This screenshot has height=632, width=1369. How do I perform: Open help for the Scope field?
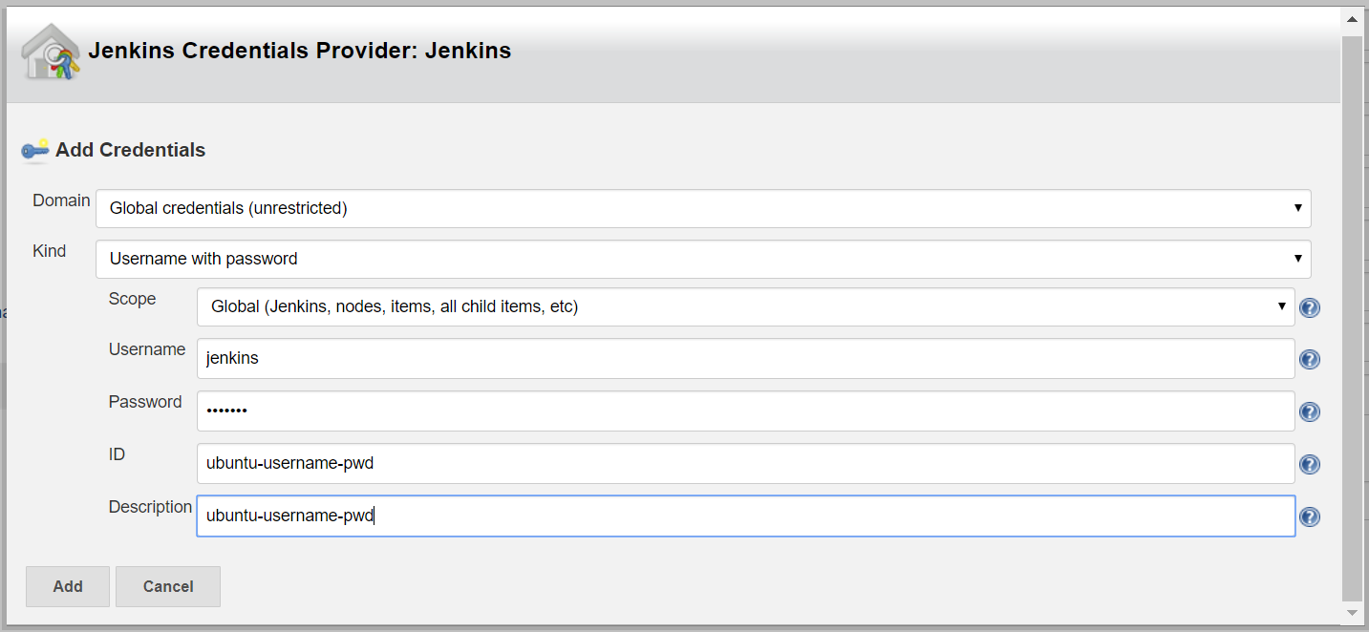tap(1310, 308)
